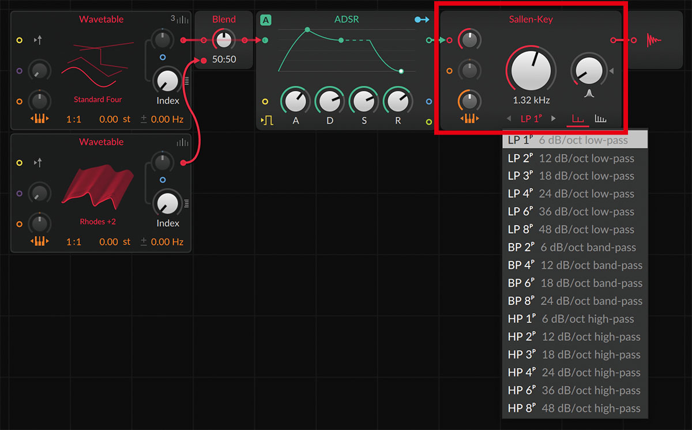Open the LP 1 filter mode dropdown
The height and width of the screenshot is (430, 692).
(x=531, y=119)
